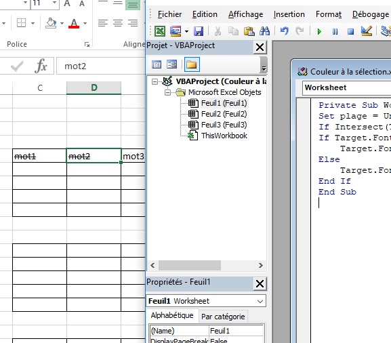Viewport: 391px width, 343px height.
Task: Select the cell containing mot3
Action: 133,156
